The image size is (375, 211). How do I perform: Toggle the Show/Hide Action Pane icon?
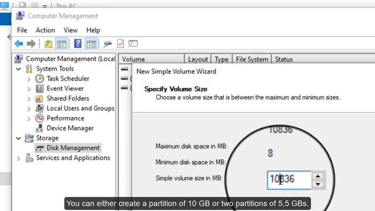tap(91, 44)
